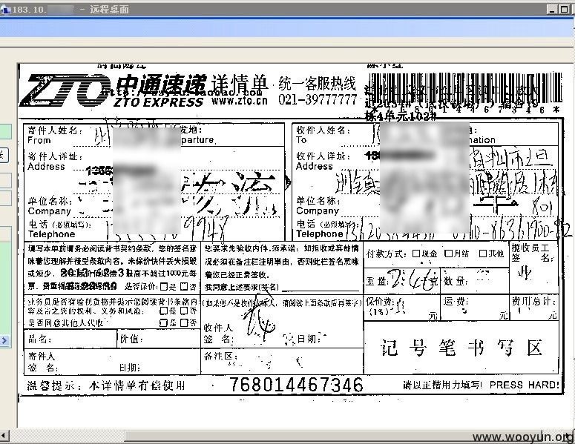Click the barcode at the waybill top right
The height and width of the screenshot is (444, 575).
[465, 88]
